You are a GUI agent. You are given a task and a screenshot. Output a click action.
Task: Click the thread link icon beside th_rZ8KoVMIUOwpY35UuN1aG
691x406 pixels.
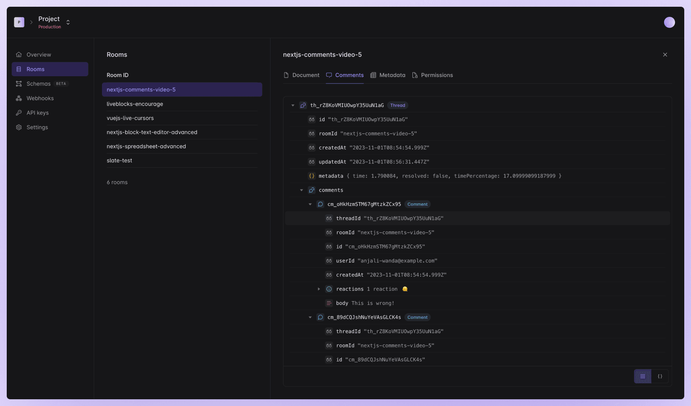[x=303, y=105]
